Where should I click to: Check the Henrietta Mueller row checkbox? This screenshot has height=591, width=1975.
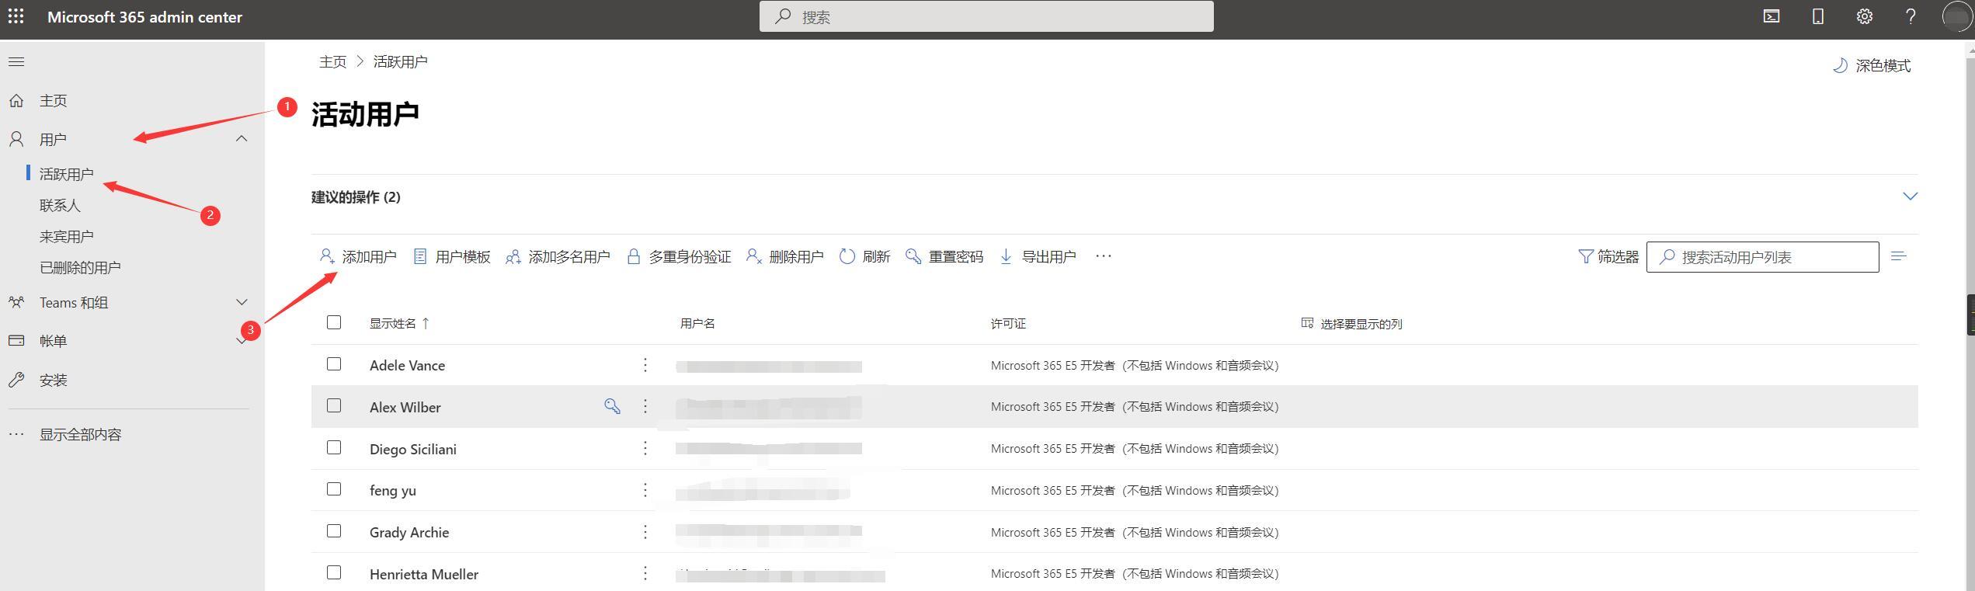tap(334, 572)
